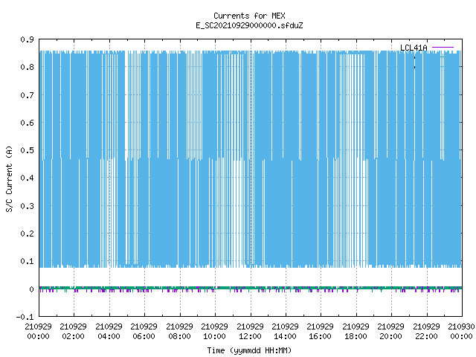Click the legend label "LCL41A"
Image resolution: width=476 pixels, height=357 pixels.
[414, 48]
